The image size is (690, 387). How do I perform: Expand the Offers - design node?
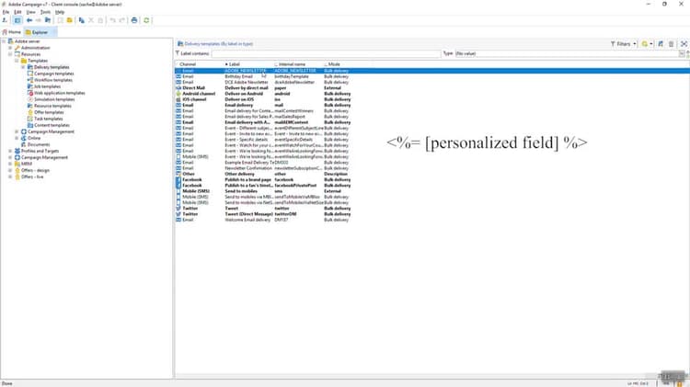[x=10, y=170]
